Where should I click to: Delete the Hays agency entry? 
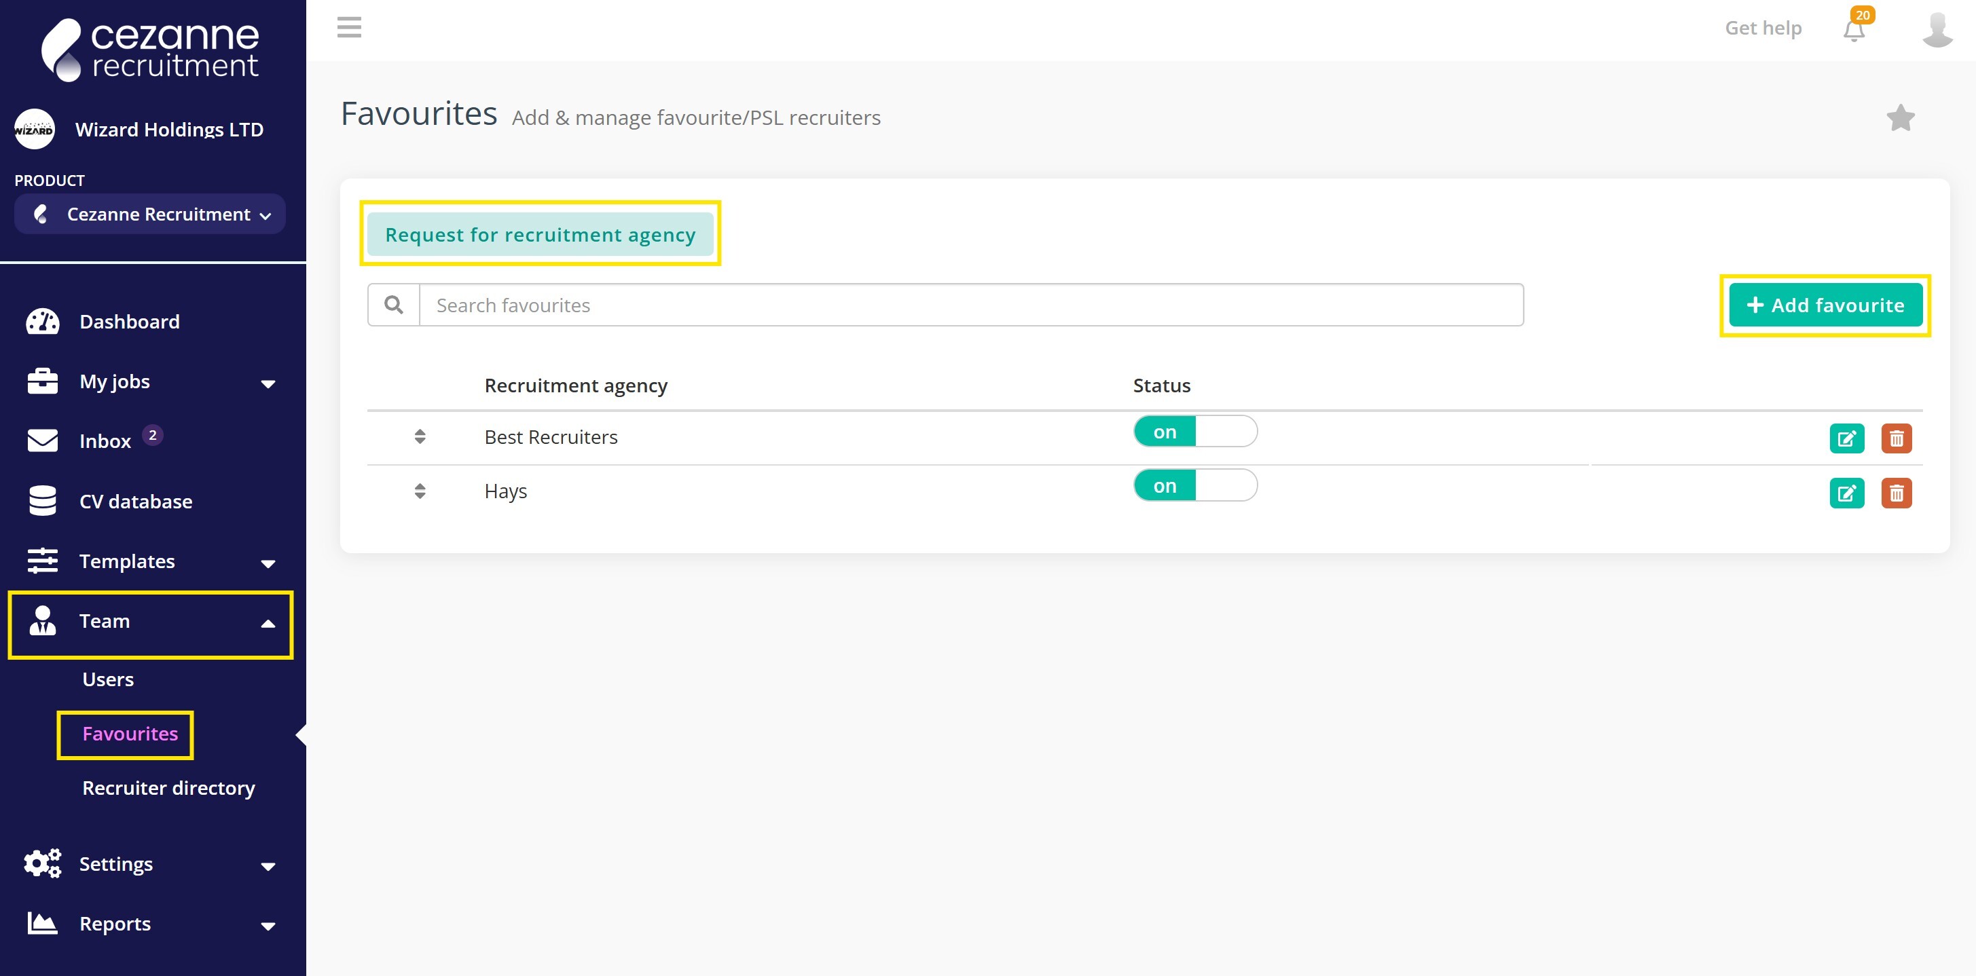1897,493
